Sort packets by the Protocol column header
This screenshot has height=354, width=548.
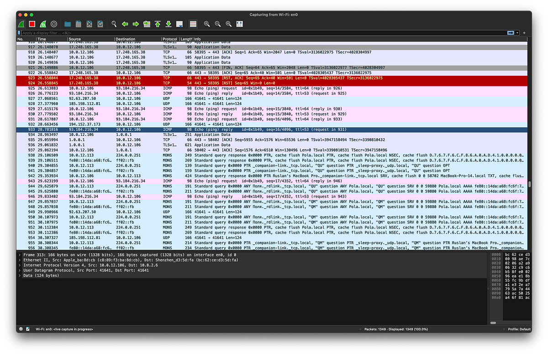coord(169,39)
